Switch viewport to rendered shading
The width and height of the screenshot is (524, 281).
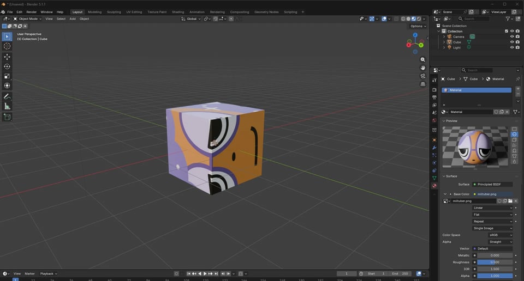coord(419,19)
